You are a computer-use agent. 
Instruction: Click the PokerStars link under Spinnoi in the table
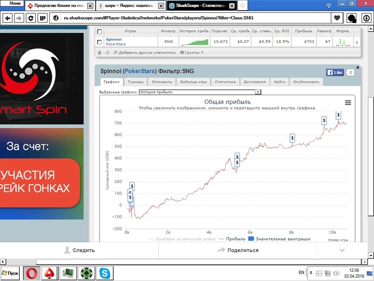coord(116,44)
